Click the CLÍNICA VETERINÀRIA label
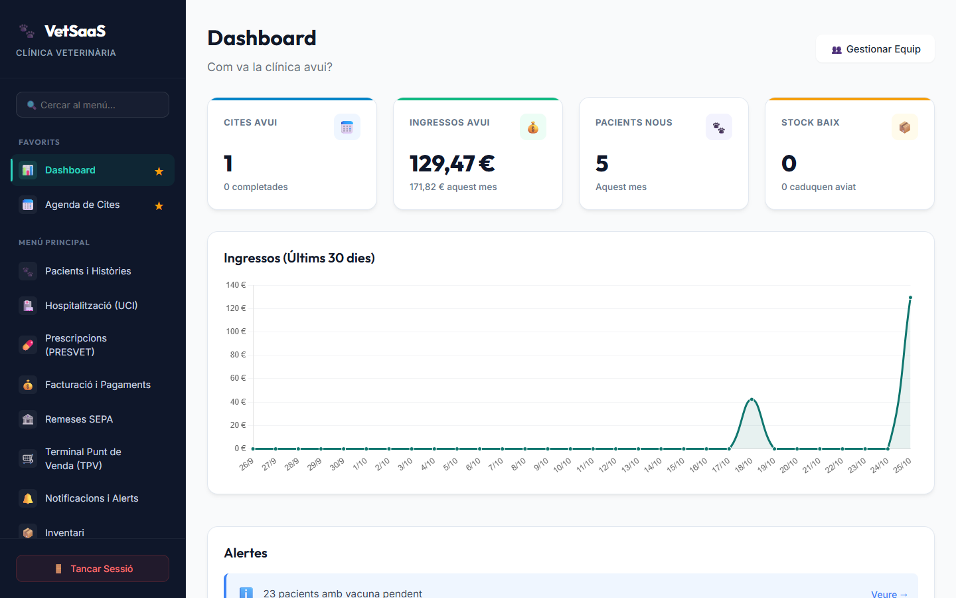 point(66,52)
